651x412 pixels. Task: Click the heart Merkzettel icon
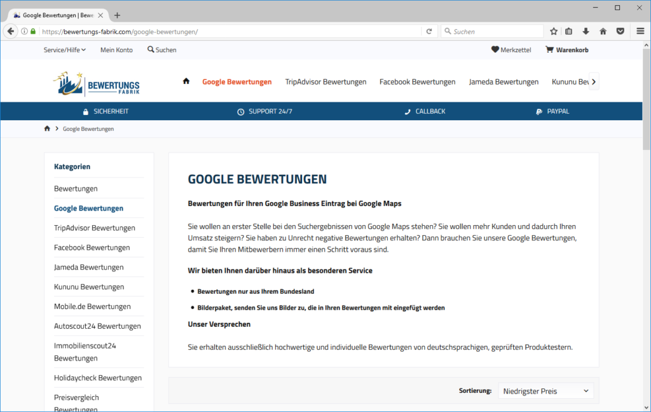495,50
